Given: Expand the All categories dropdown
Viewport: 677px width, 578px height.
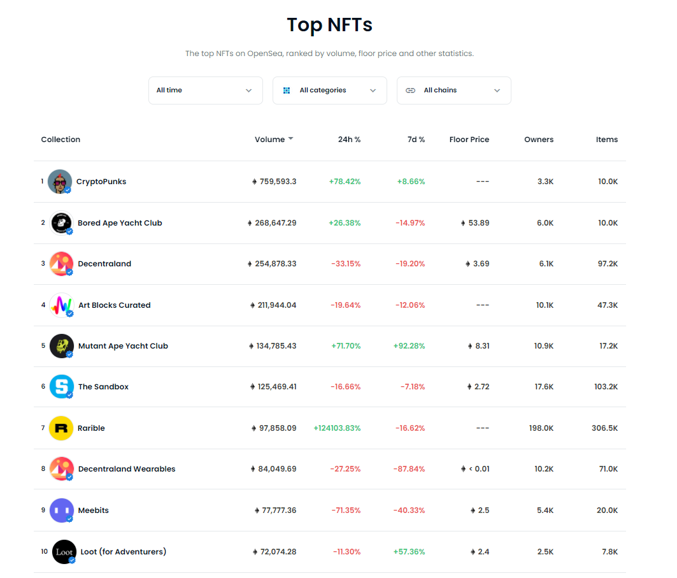Looking at the screenshot, I should click(329, 90).
